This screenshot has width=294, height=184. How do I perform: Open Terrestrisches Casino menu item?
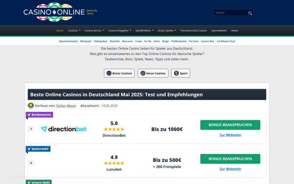194,30
